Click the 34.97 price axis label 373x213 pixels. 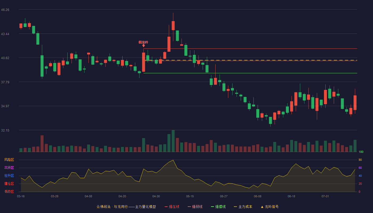5,106
